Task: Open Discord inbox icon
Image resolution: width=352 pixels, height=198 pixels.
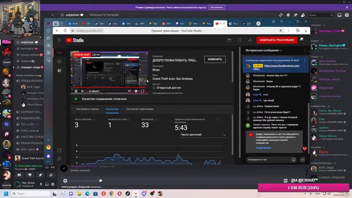Action: click(x=339, y=15)
